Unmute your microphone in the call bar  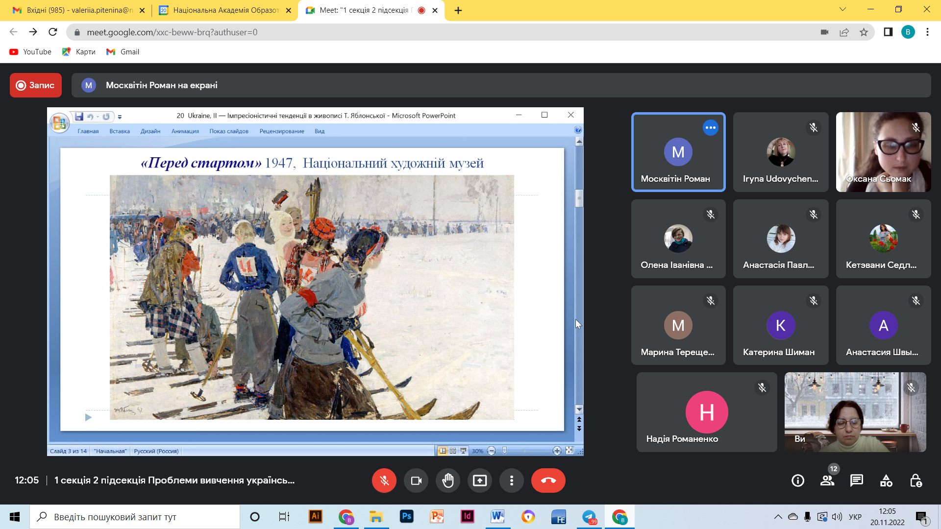(384, 481)
